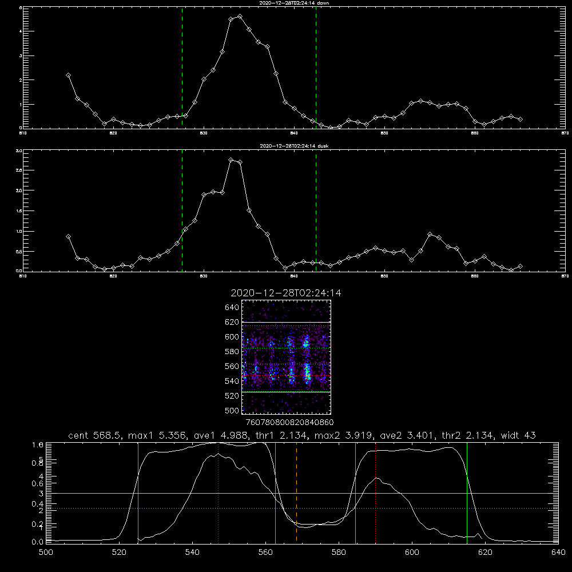This screenshot has width=572, height=572.
Task: Click the bottom plot x-axis label 540
Action: [x=192, y=553]
